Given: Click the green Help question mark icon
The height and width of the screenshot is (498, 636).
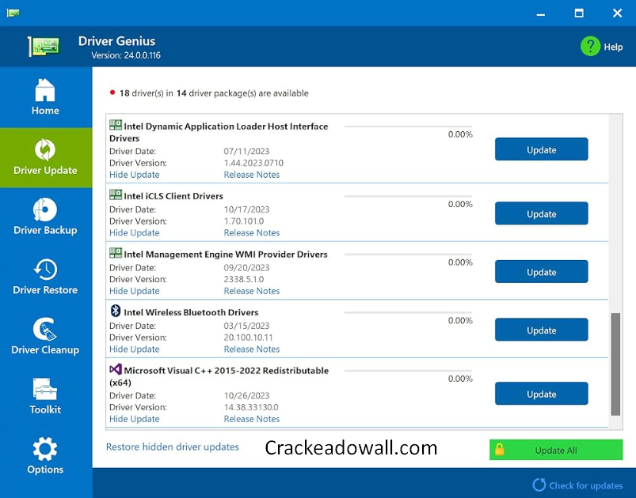Looking at the screenshot, I should click(x=590, y=47).
